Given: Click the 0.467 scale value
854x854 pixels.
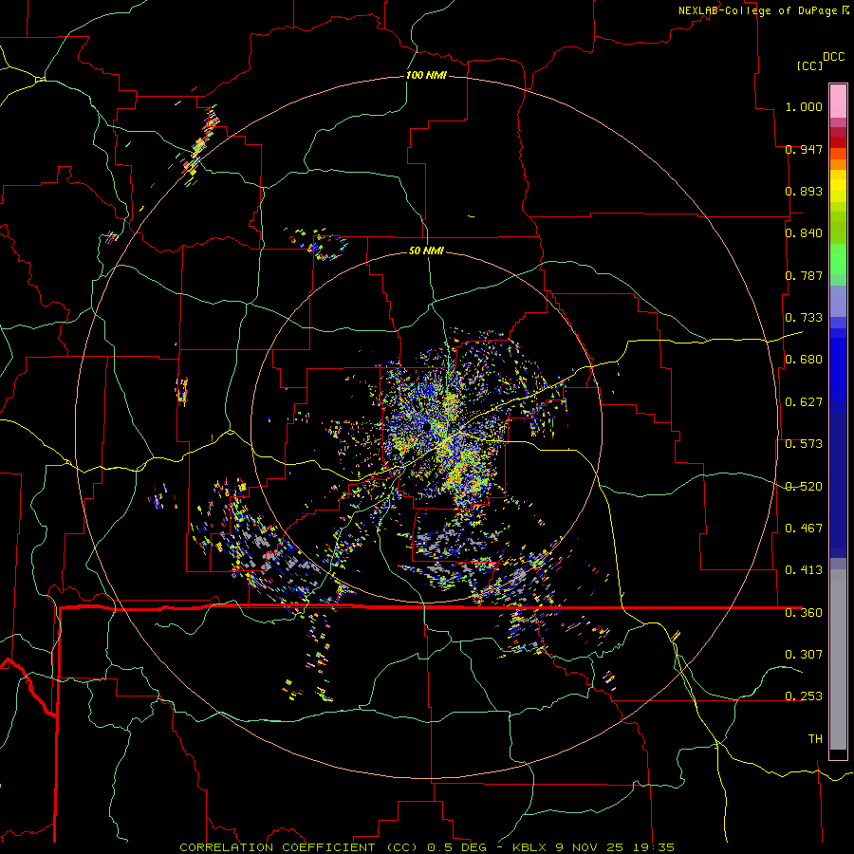Looking at the screenshot, I should [x=804, y=529].
